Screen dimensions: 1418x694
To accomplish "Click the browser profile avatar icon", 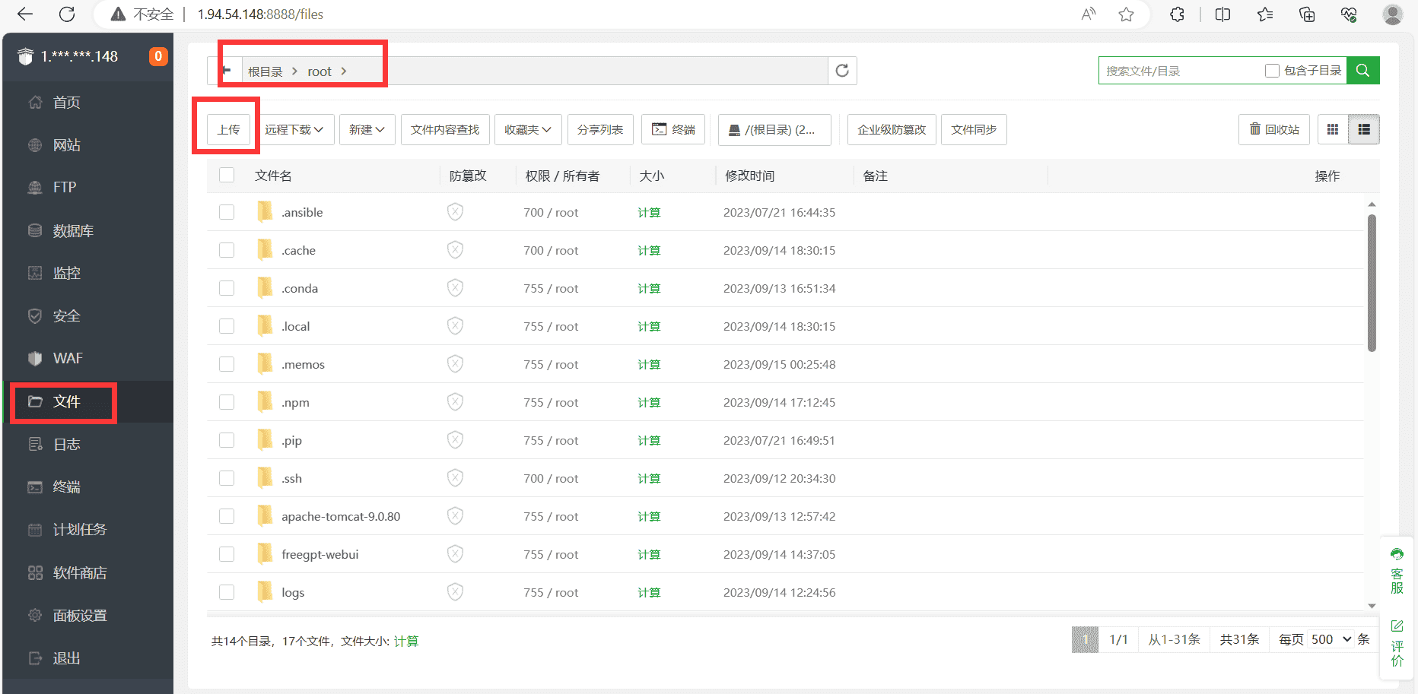I will (1392, 14).
